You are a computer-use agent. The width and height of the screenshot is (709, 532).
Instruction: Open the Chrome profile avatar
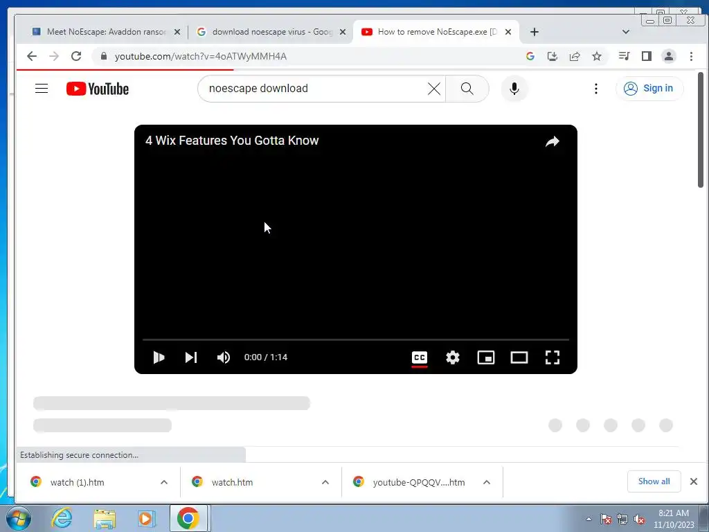coord(669,56)
